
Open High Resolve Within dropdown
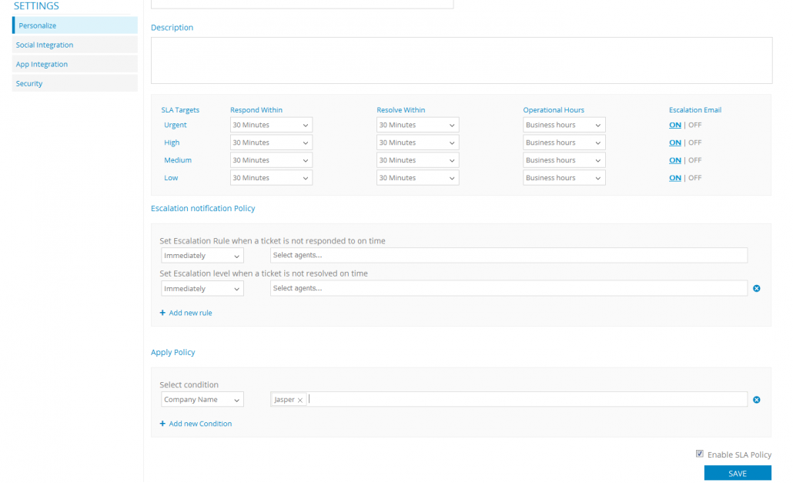[x=418, y=143]
